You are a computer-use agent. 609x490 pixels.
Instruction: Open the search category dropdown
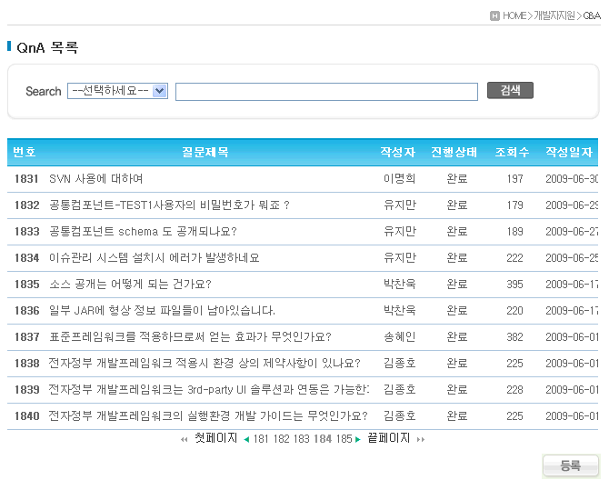[118, 91]
